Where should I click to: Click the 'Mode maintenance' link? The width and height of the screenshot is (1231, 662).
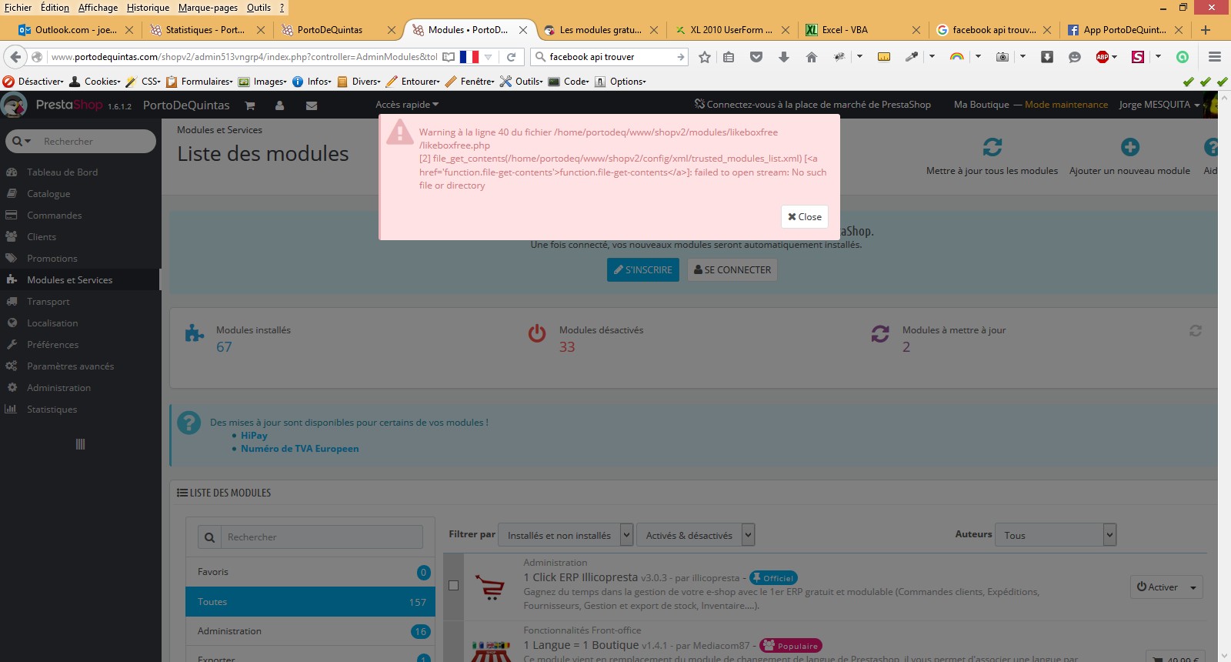click(1066, 105)
